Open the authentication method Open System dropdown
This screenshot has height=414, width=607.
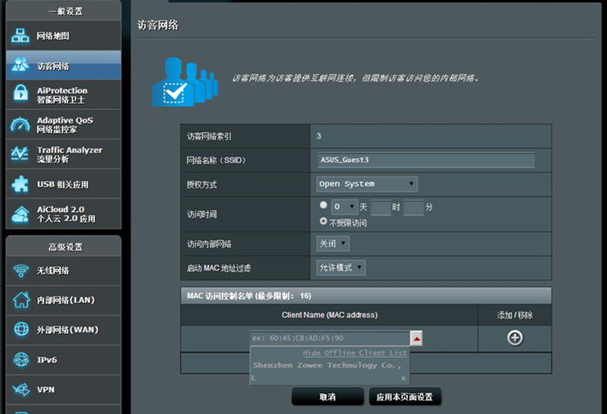tap(367, 184)
